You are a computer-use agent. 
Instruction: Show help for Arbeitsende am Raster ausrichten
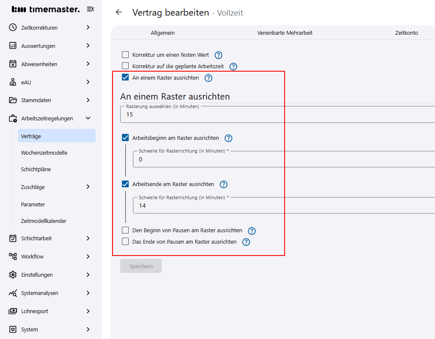pyautogui.click(x=223, y=184)
